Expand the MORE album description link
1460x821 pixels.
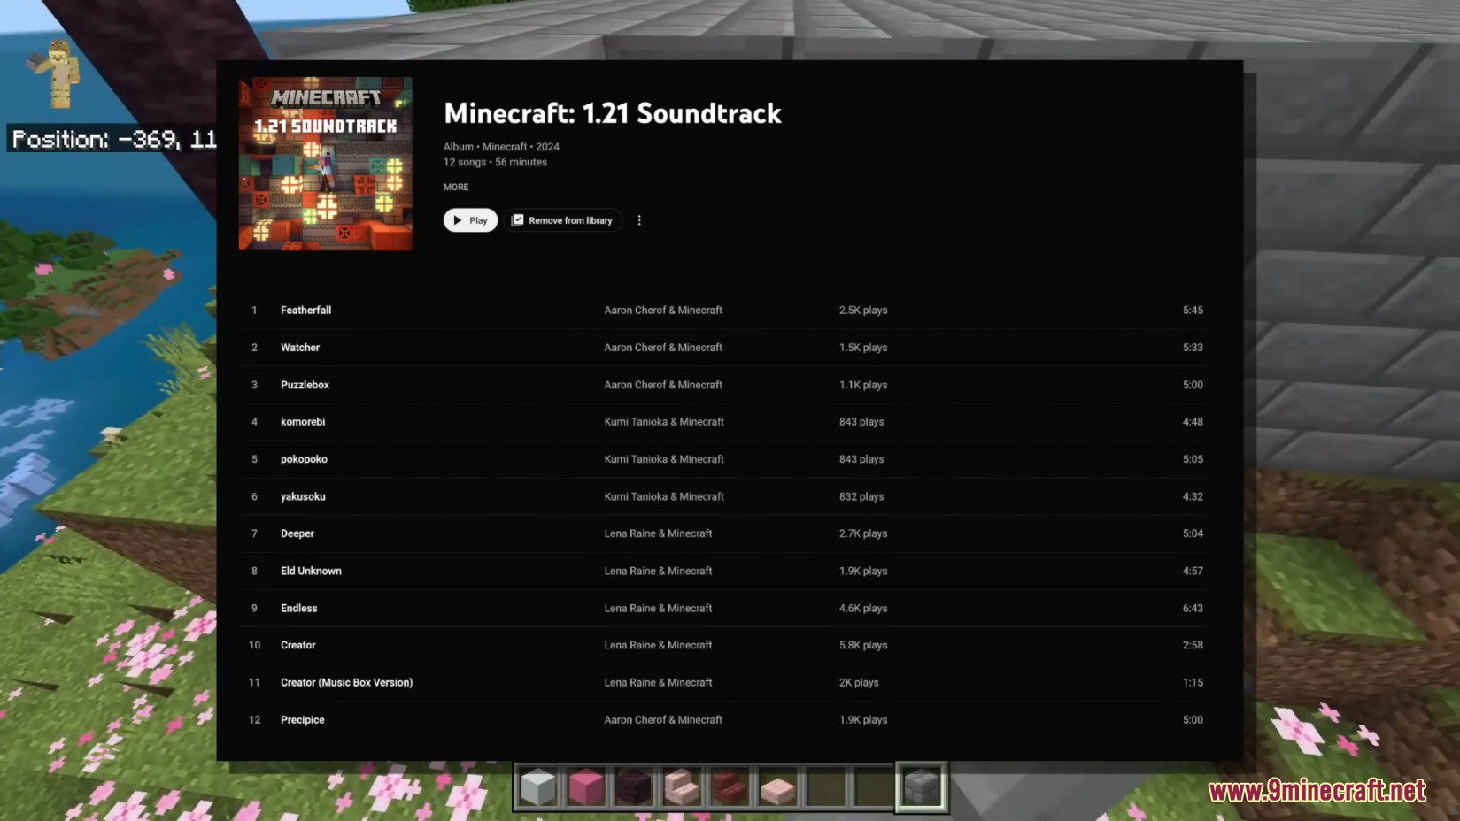pos(456,187)
